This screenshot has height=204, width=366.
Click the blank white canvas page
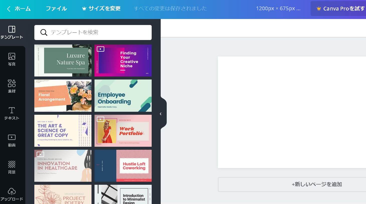292,112
